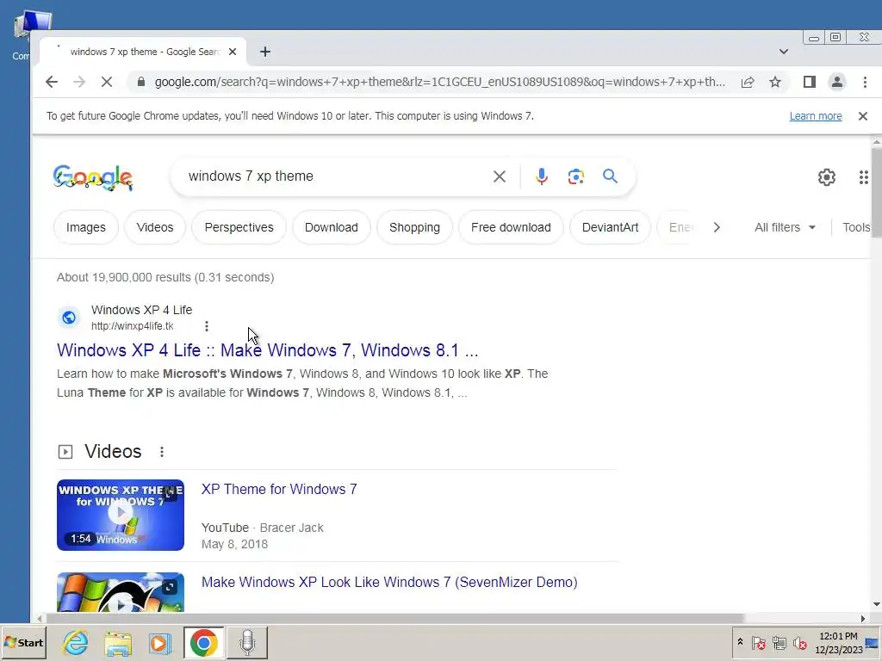Click the winxp4life.tk URL text
This screenshot has height=661, width=882.
132,326
